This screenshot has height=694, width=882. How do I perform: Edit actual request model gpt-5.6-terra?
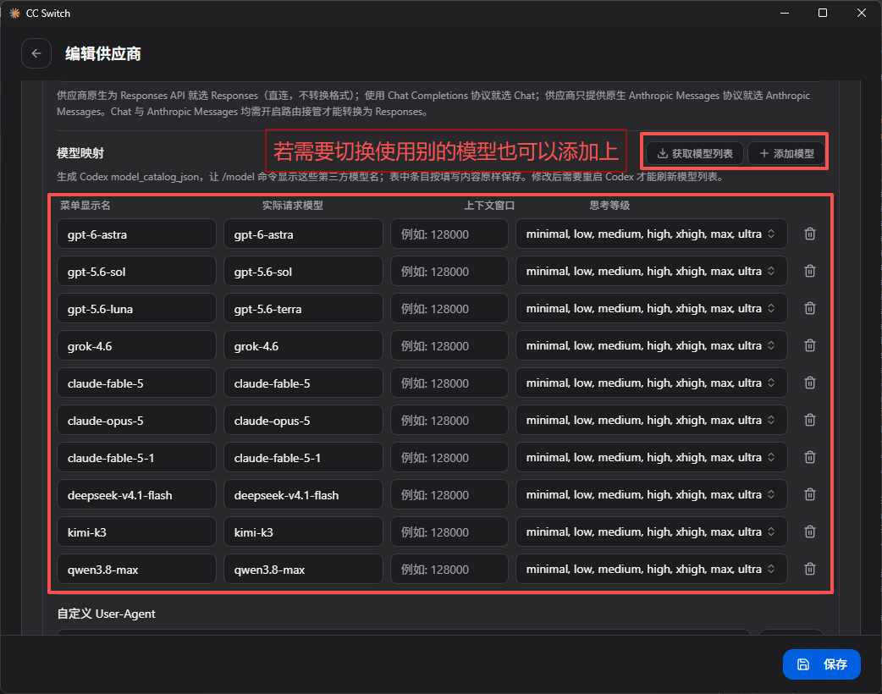[x=303, y=308]
